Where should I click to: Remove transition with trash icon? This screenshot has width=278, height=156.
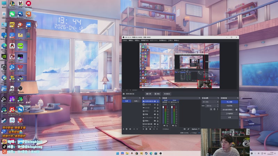click(x=214, y=109)
